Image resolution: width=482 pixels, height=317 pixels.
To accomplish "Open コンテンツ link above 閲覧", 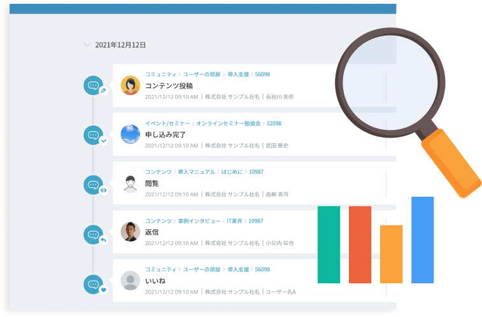I will point(159,172).
